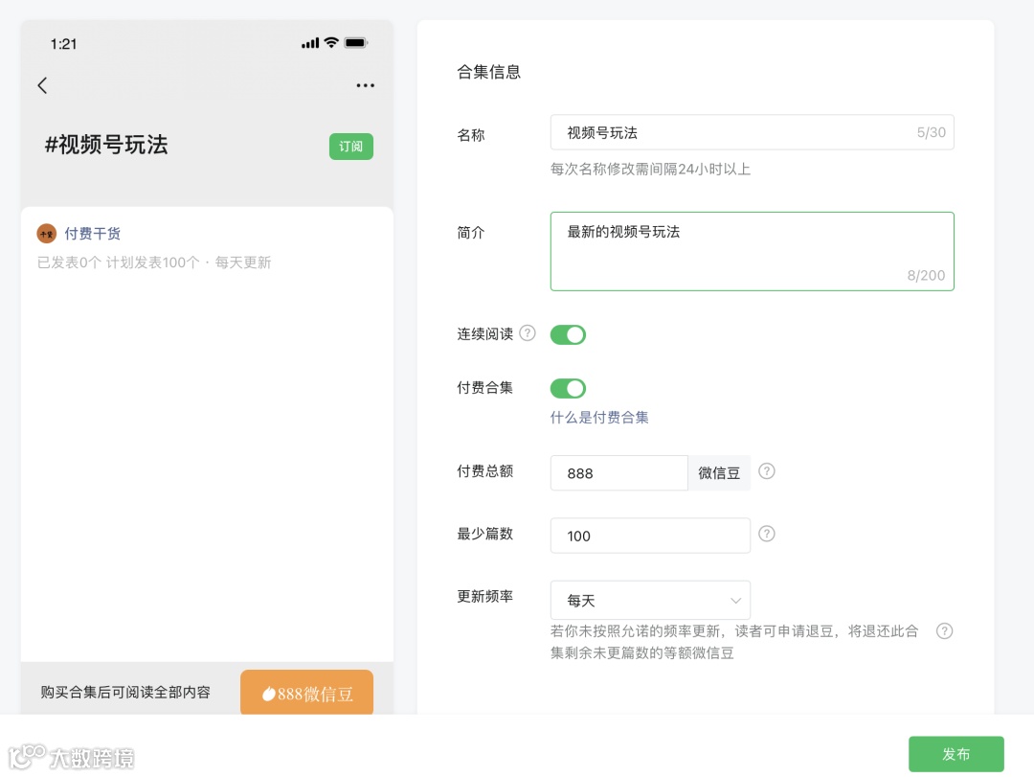Click the 购买合集后可阅读全部内容 text
This screenshot has height=777, width=1034.
point(125,692)
